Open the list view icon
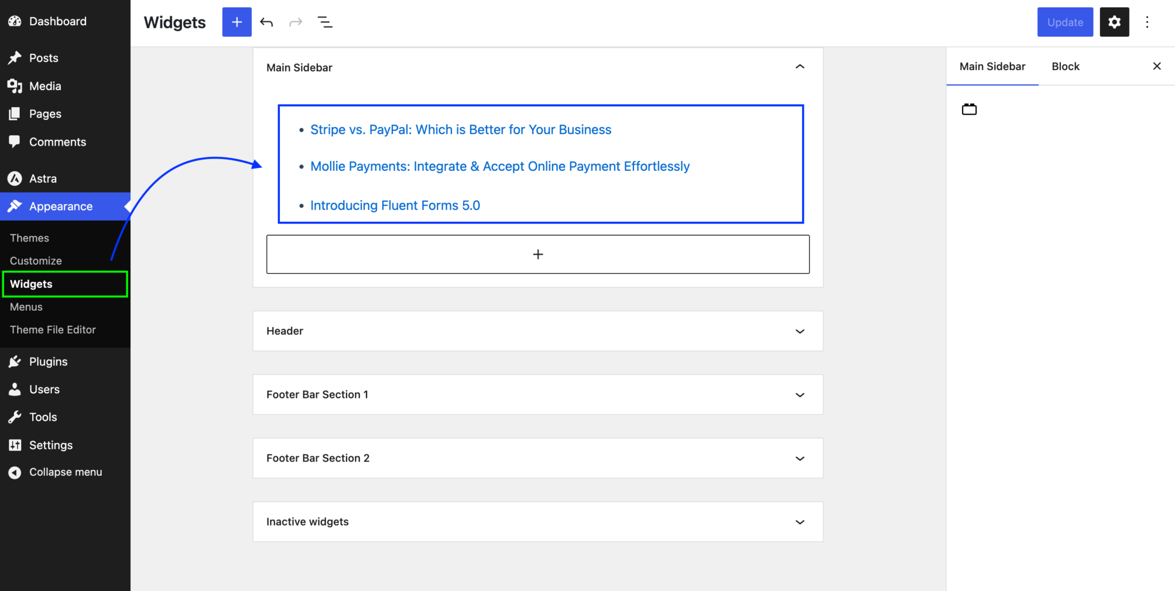Viewport: 1175px width, 591px height. coord(325,22)
